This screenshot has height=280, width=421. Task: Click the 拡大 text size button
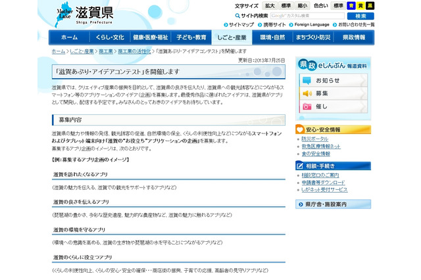[270, 6]
